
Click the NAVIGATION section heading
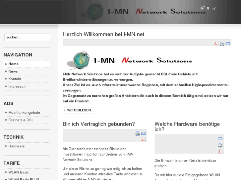[x=18, y=55]
